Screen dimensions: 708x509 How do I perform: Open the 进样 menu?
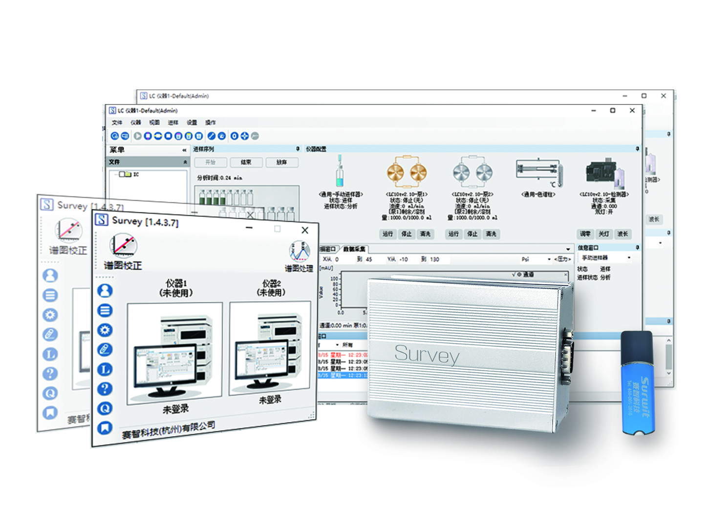173,123
